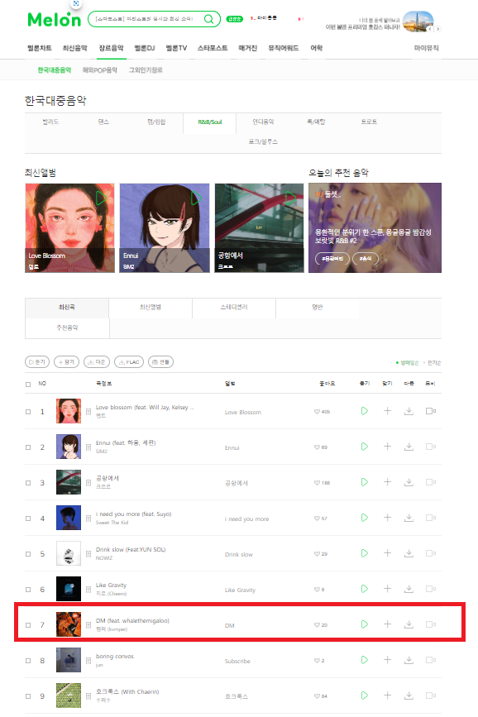Open the Love Blossom album link
The height and width of the screenshot is (717, 478).
coord(243,412)
